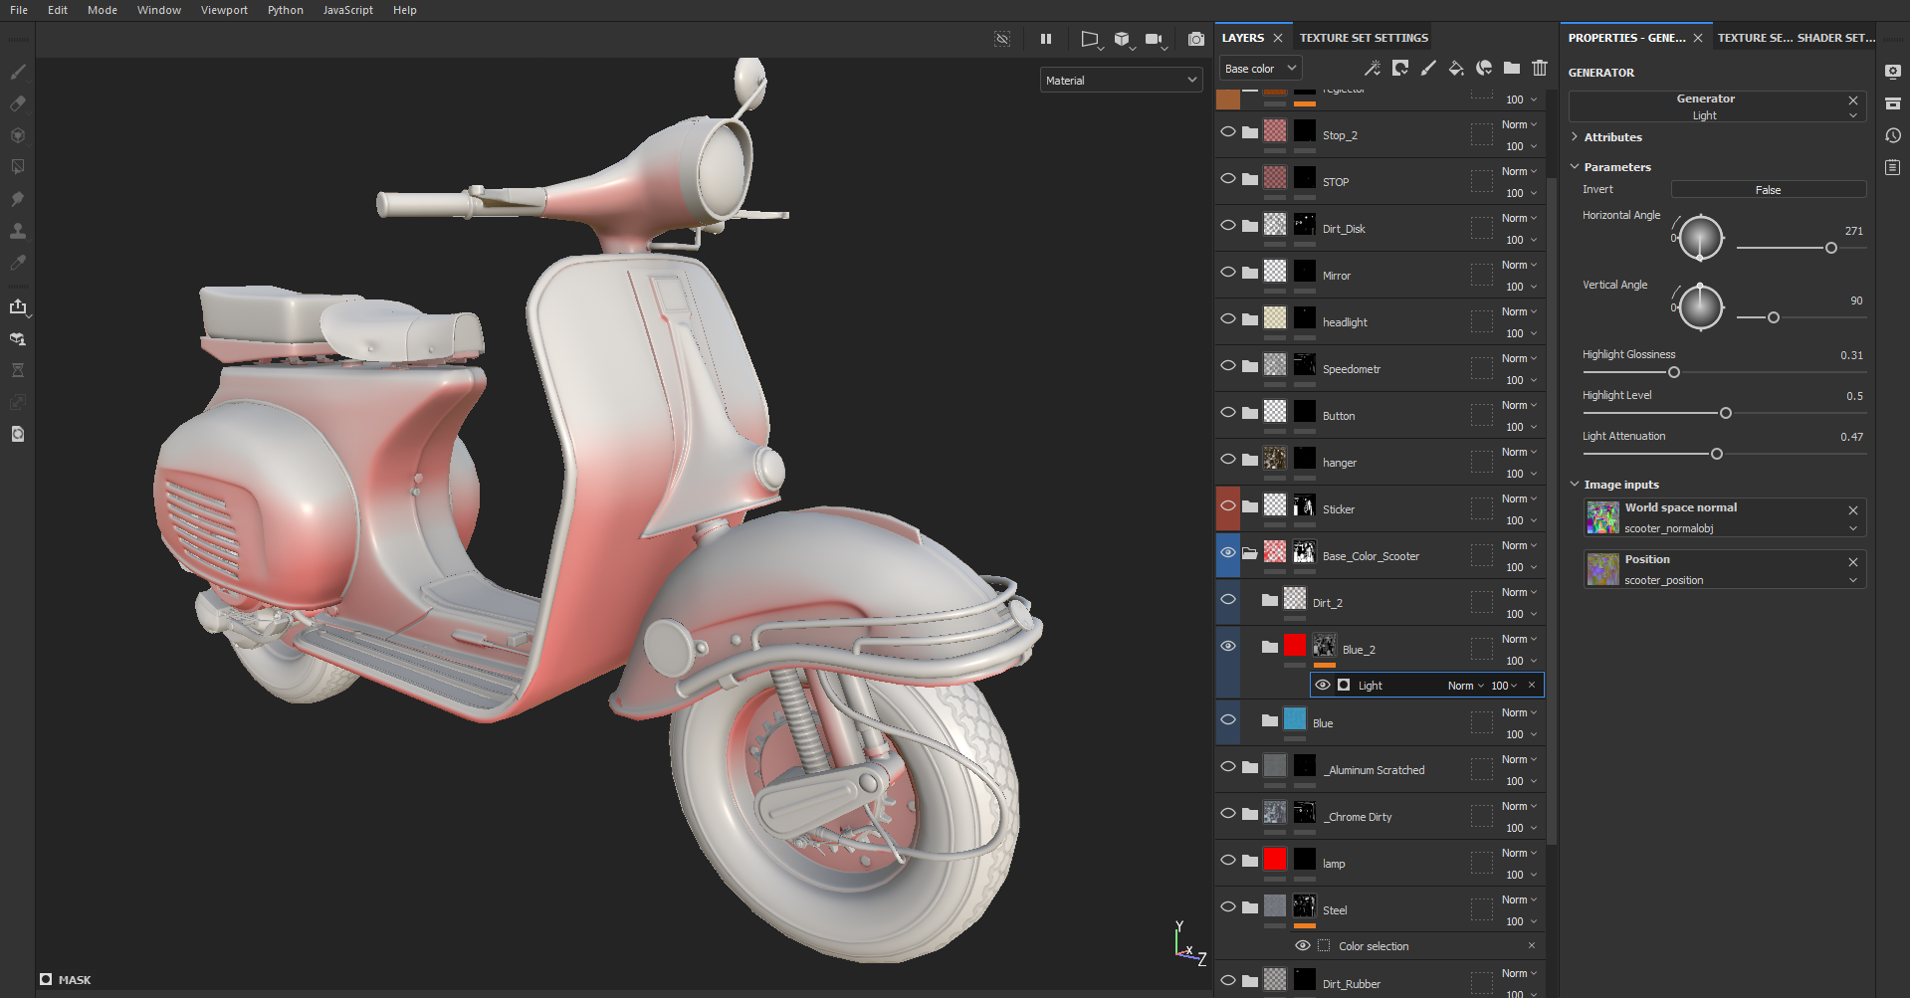Expand the Attributes section
Viewport: 1910px width, 998px height.
click(x=1612, y=137)
